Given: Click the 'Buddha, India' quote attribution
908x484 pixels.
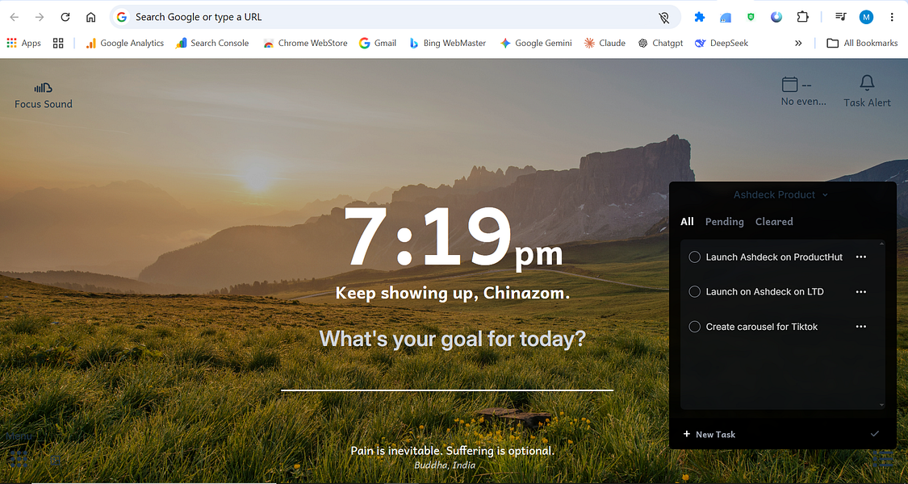Looking at the screenshot, I should click(445, 465).
